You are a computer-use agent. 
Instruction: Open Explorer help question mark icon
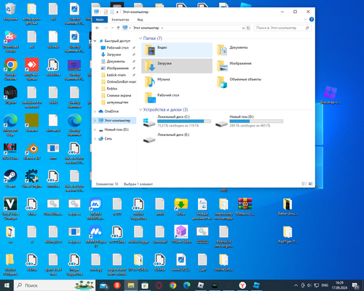[x=312, y=20]
